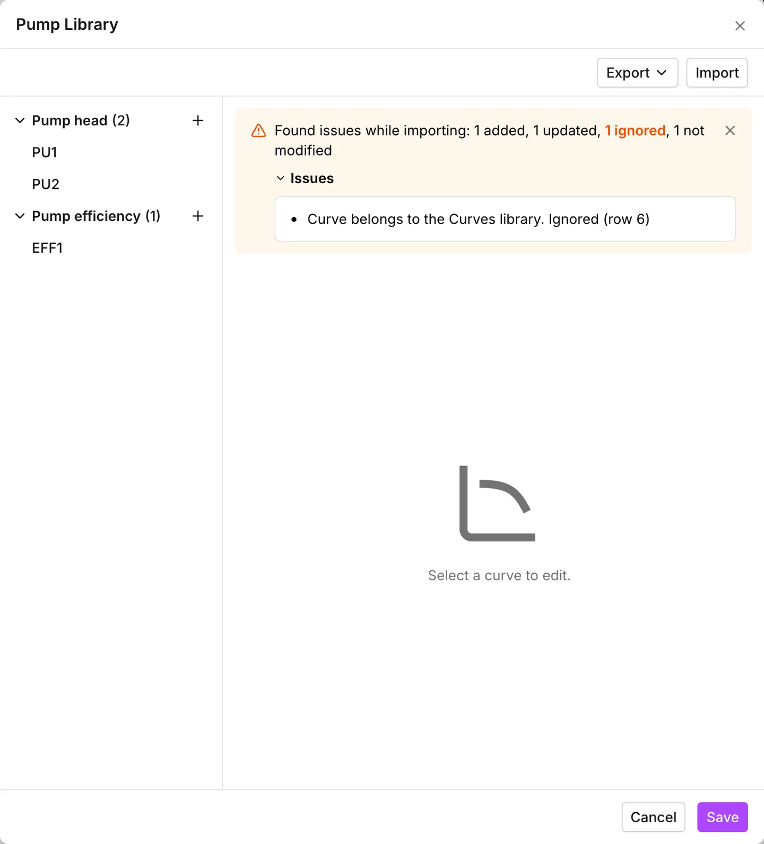
Task: Click the row 6 ignored curve issue
Action: [478, 219]
